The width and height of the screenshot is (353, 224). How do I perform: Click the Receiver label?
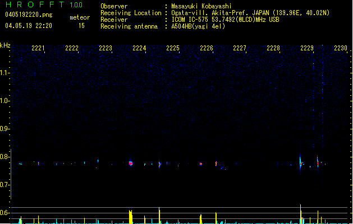114,20
